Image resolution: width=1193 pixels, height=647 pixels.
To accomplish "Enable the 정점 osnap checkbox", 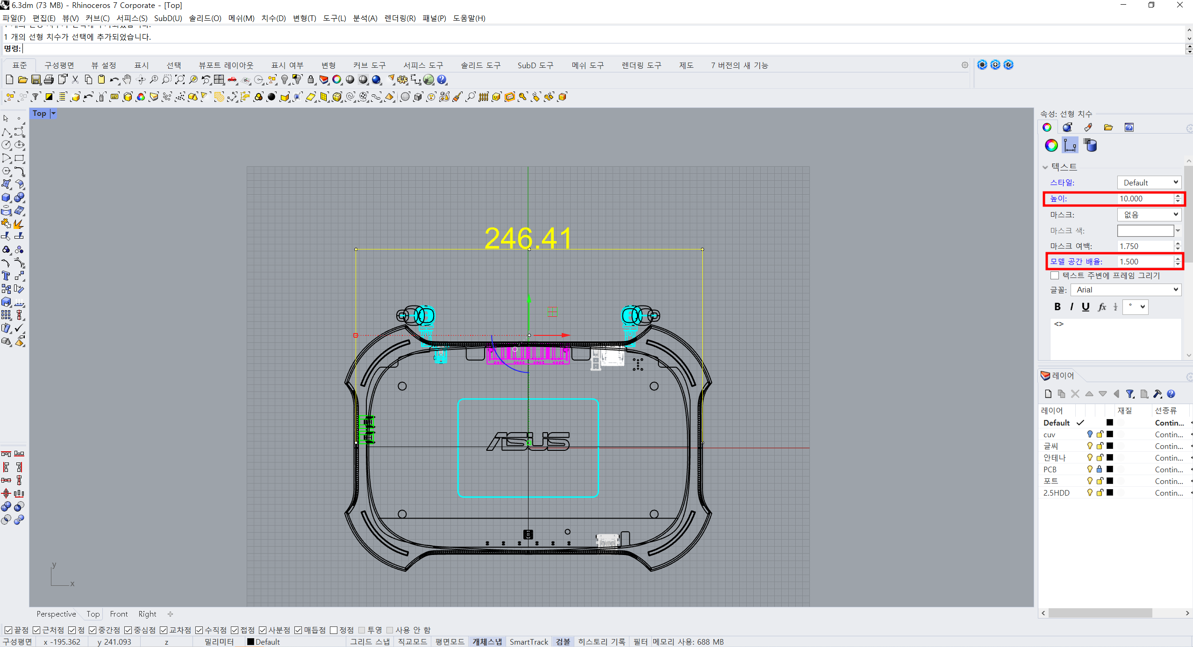I will [334, 630].
